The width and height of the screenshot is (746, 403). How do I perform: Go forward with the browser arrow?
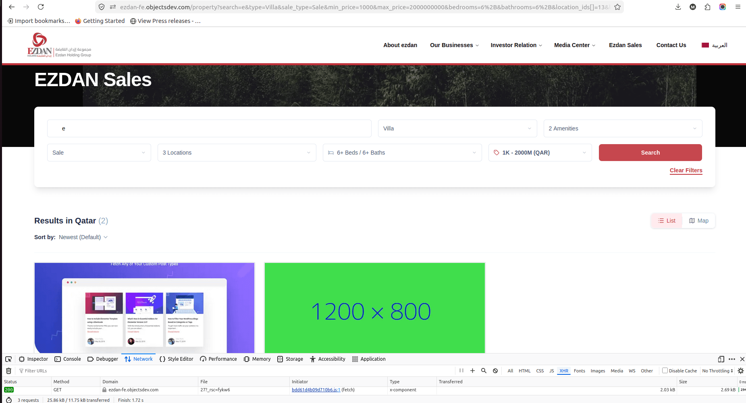26,7
